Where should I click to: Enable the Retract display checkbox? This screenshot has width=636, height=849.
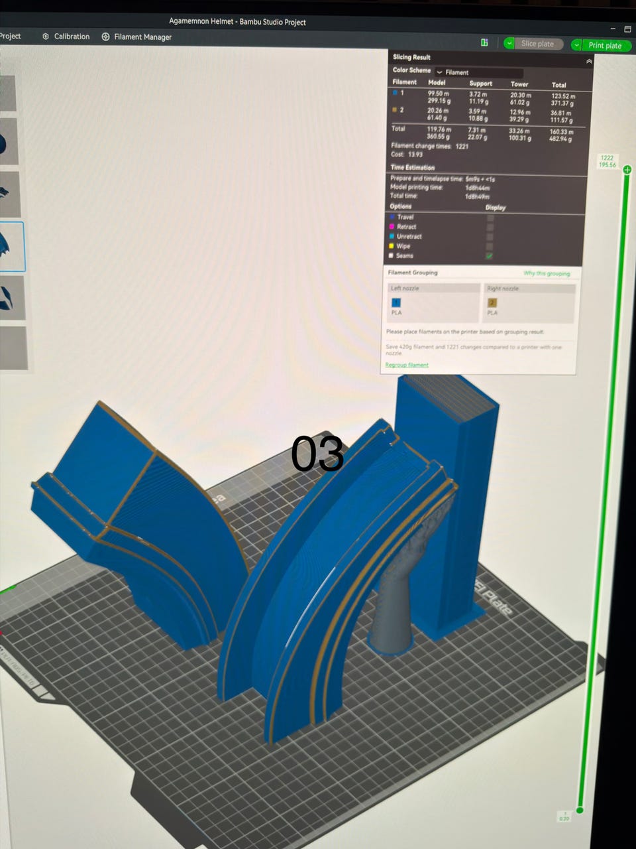[x=490, y=227]
